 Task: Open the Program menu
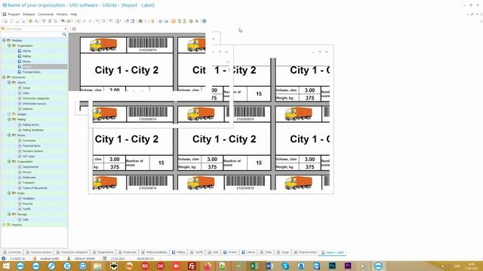[14, 14]
